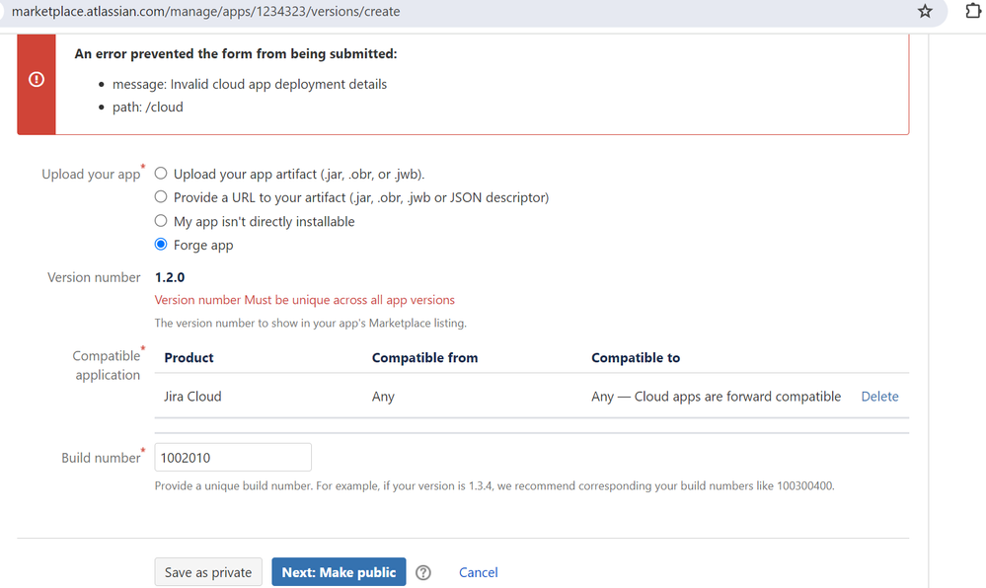Click 'An error prevented the form' heading
986x588 pixels.
[236, 54]
